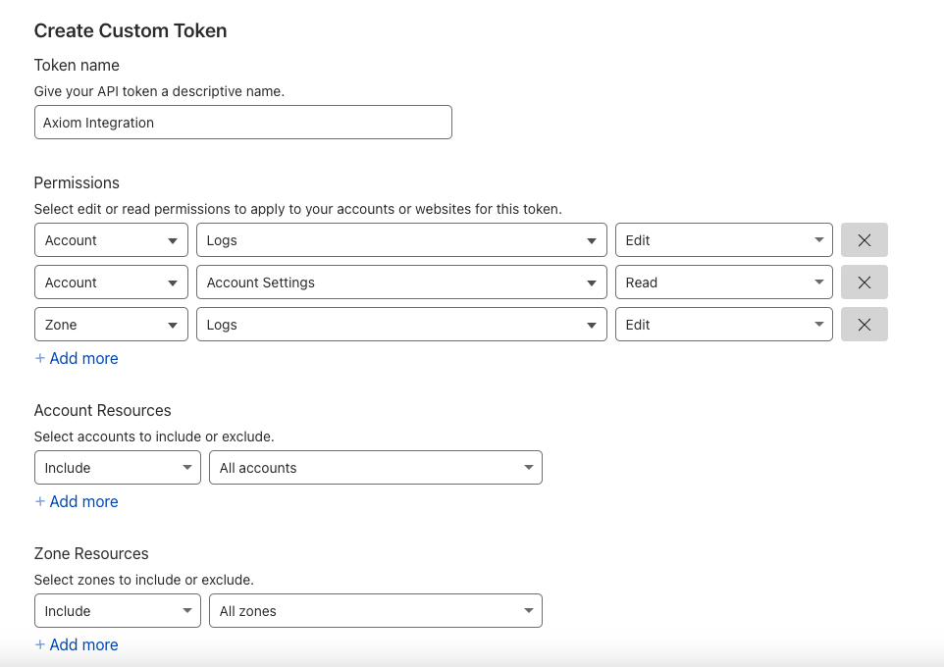Screen dimensions: 944x667
Task: Change the Read access level dropdown
Action: point(723,282)
